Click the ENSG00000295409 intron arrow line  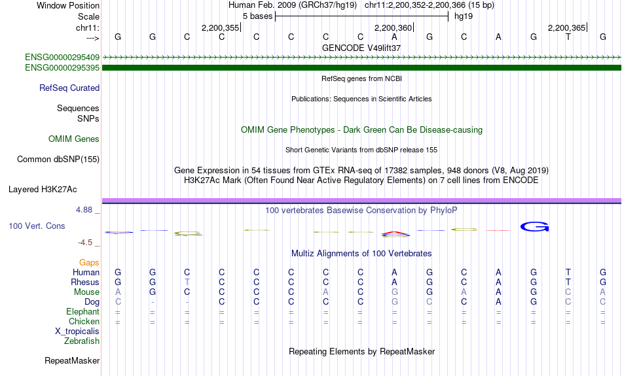click(361, 57)
